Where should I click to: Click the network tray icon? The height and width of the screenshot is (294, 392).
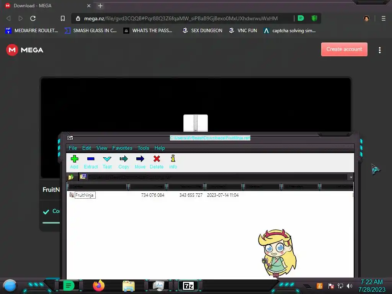click(x=340, y=286)
